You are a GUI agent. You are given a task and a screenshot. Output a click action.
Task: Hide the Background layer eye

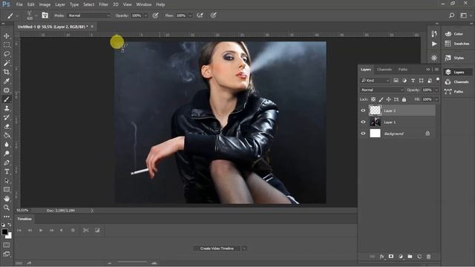tap(363, 133)
